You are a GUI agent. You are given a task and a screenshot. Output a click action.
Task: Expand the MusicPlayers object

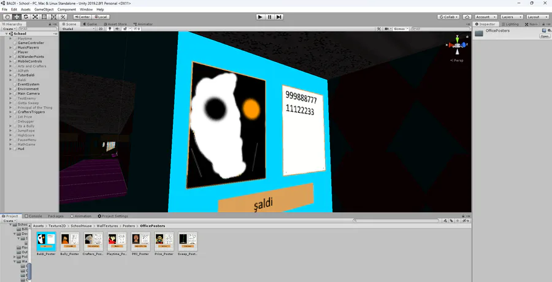[x=10, y=48]
